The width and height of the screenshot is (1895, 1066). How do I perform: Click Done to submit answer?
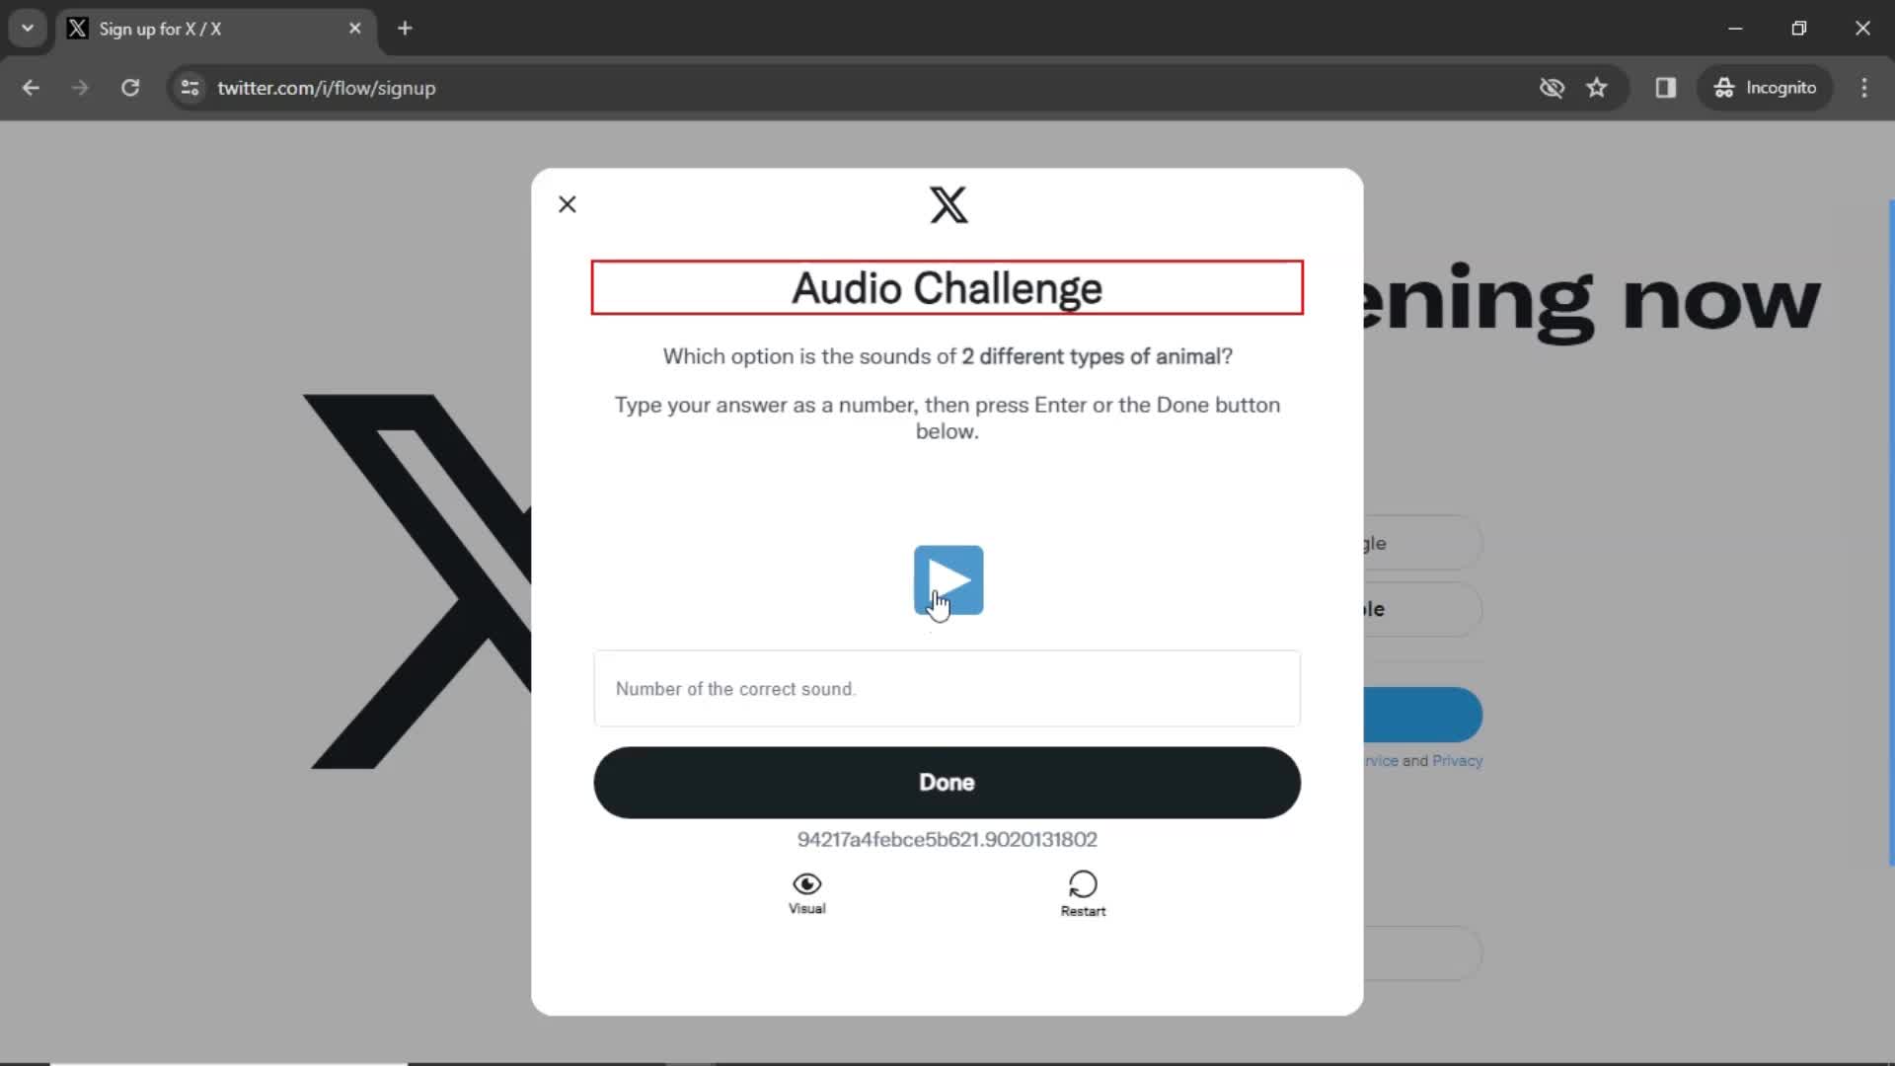[947, 783]
